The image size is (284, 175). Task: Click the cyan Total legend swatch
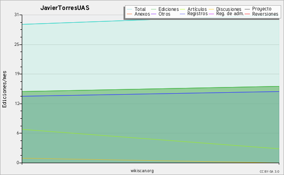[x=130, y=9]
